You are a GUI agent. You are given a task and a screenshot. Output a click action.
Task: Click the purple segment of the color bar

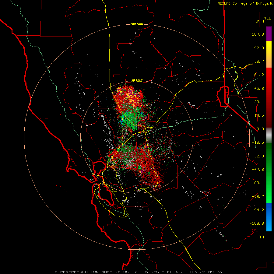[x=269, y=34]
